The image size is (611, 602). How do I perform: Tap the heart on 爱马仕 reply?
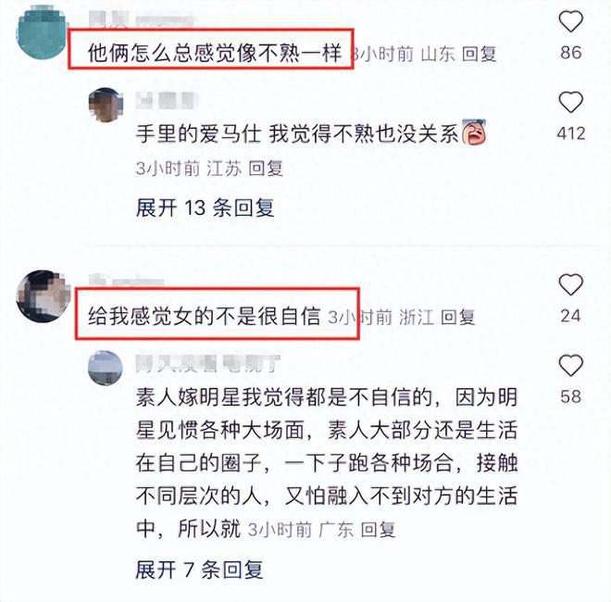[x=571, y=103]
